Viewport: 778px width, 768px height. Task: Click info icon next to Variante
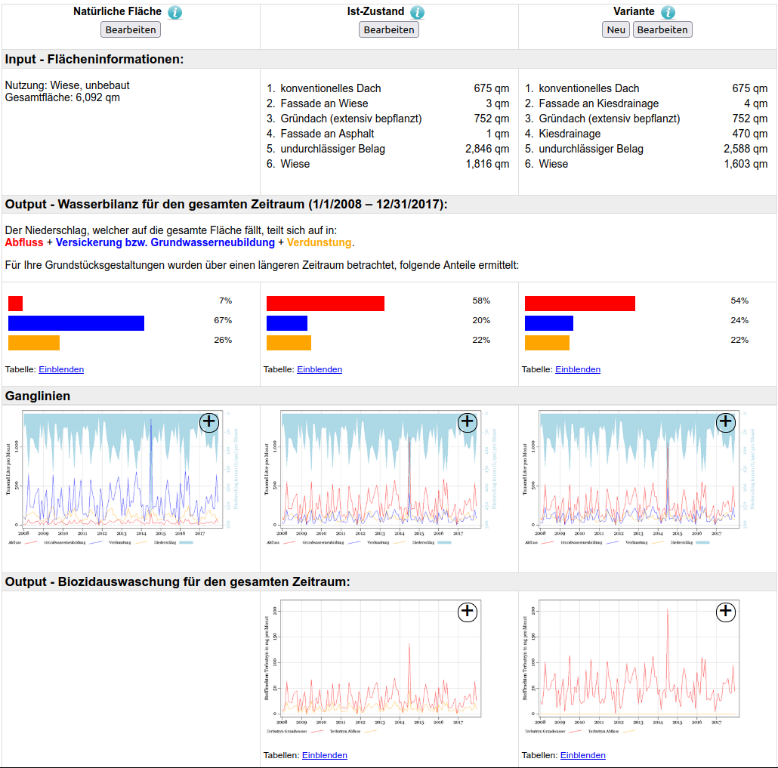click(x=668, y=13)
